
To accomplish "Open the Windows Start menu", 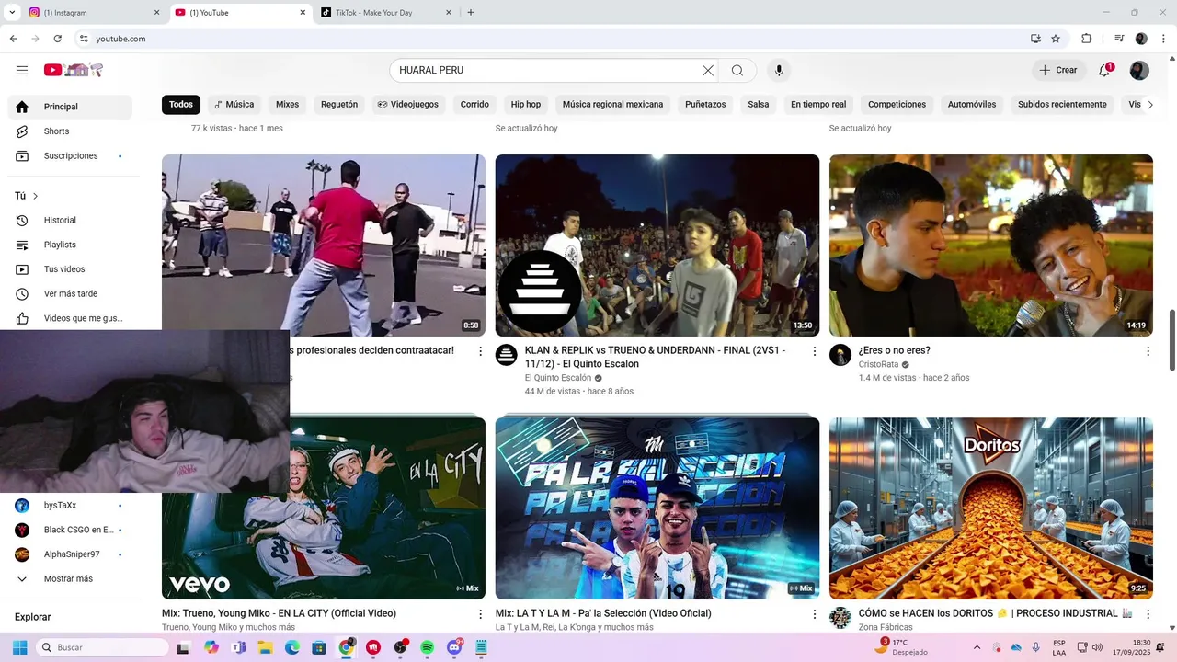I will (x=20, y=647).
